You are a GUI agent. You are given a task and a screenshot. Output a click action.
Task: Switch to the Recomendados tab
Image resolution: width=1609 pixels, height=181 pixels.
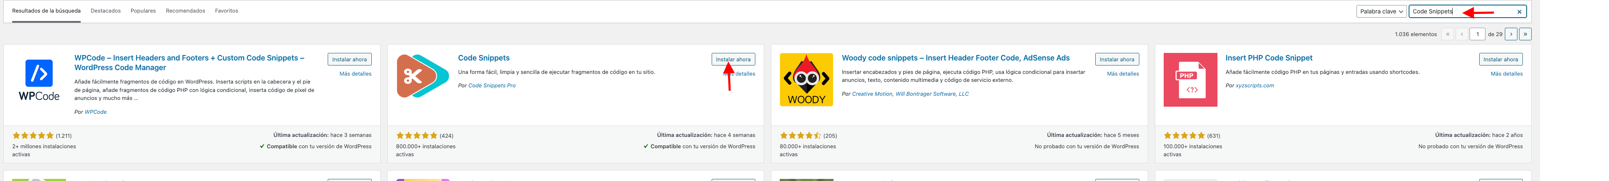tap(186, 11)
